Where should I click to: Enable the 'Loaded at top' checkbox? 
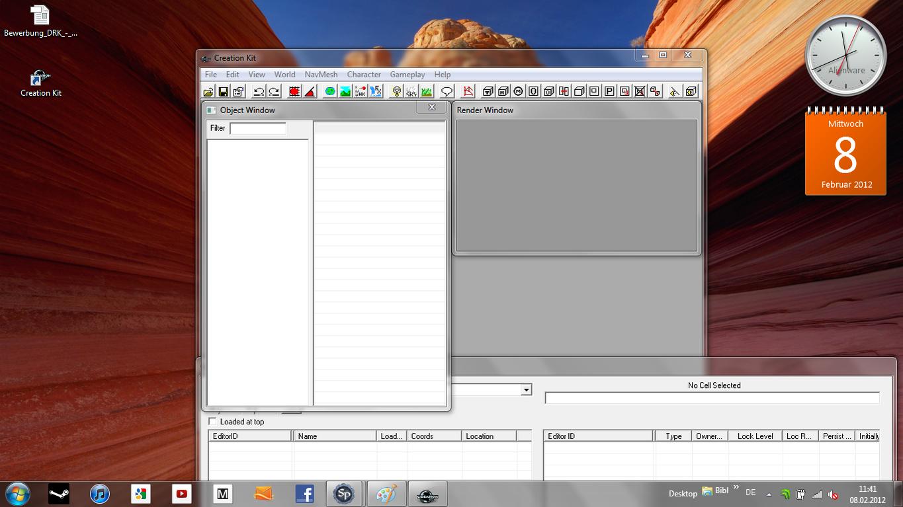pos(212,422)
